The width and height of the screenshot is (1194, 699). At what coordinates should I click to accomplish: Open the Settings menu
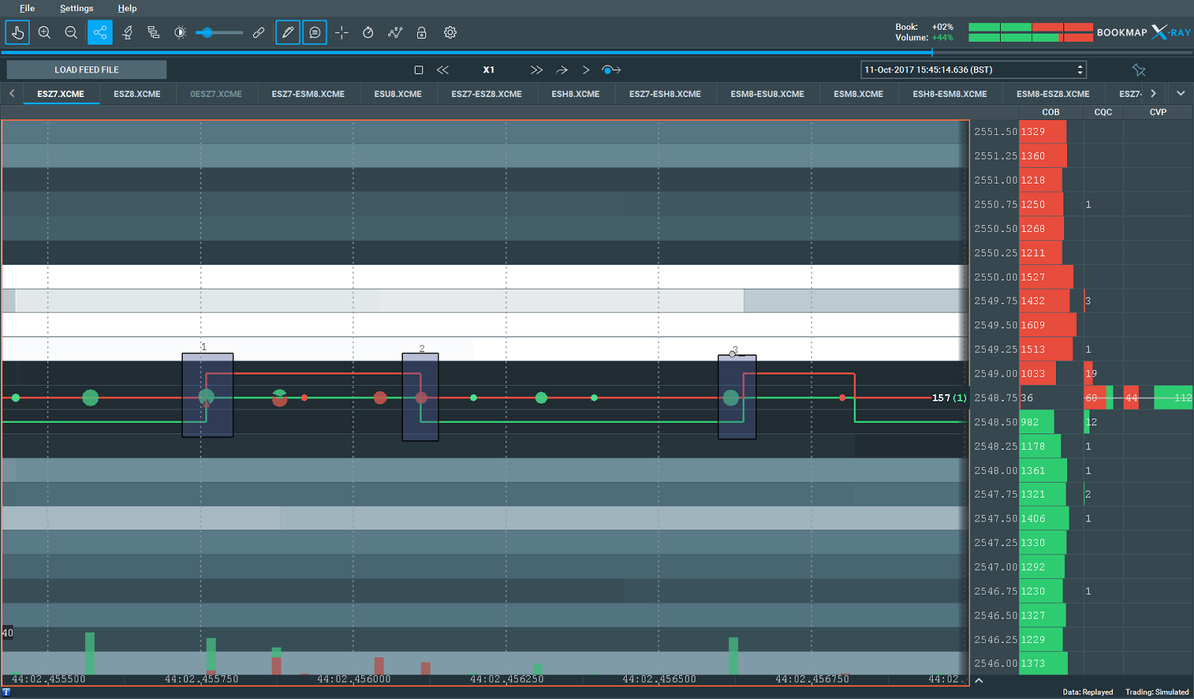click(76, 8)
